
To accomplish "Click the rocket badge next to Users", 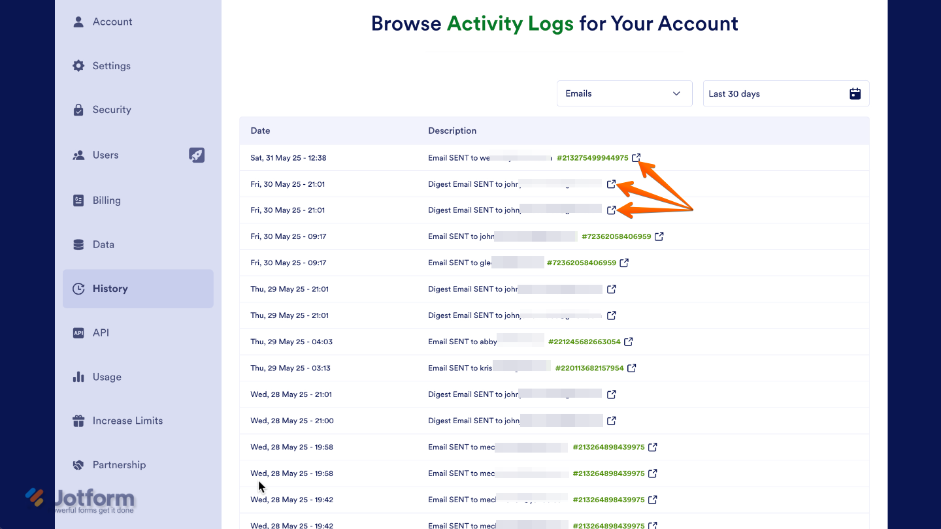I will pos(197,155).
